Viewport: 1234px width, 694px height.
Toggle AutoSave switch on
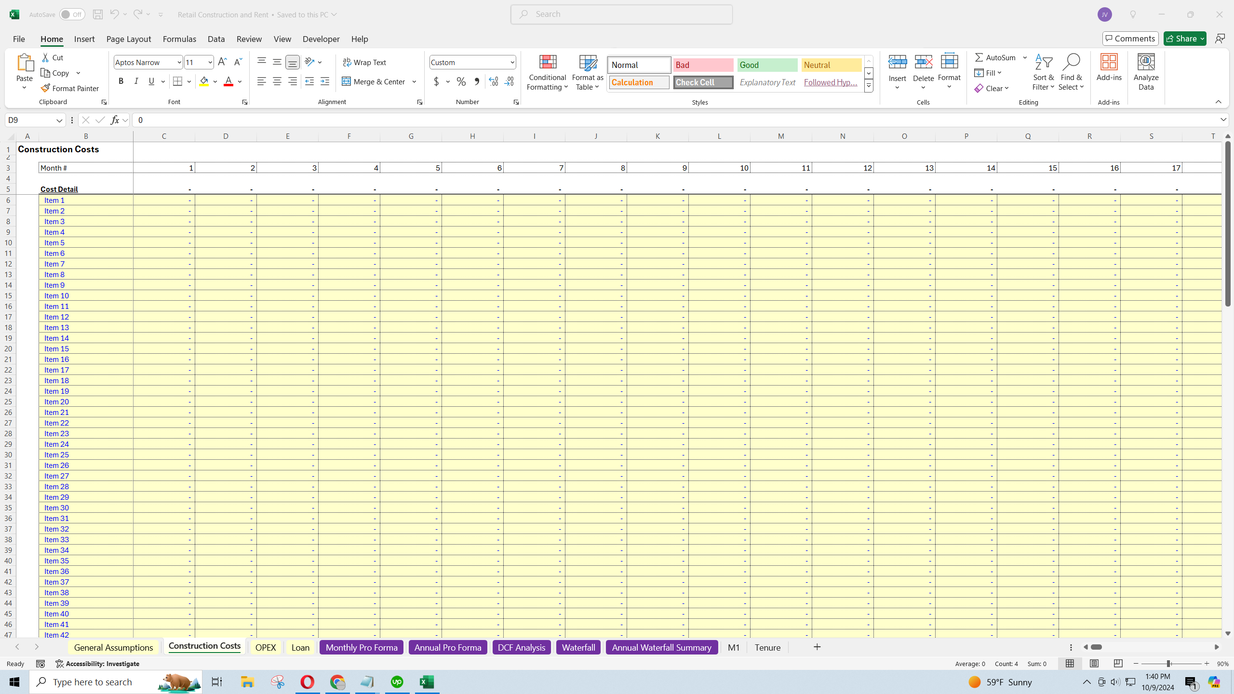(72, 14)
